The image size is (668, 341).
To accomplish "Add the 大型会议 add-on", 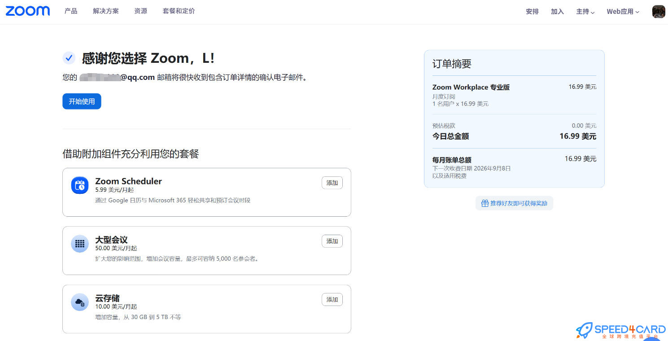I will [x=332, y=241].
